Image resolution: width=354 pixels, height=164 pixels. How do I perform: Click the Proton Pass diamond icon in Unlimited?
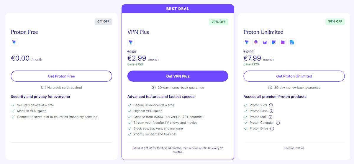tap(256, 42)
